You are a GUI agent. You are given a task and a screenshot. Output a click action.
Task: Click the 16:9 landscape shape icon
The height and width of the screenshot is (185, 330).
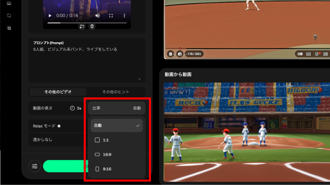[97, 155]
